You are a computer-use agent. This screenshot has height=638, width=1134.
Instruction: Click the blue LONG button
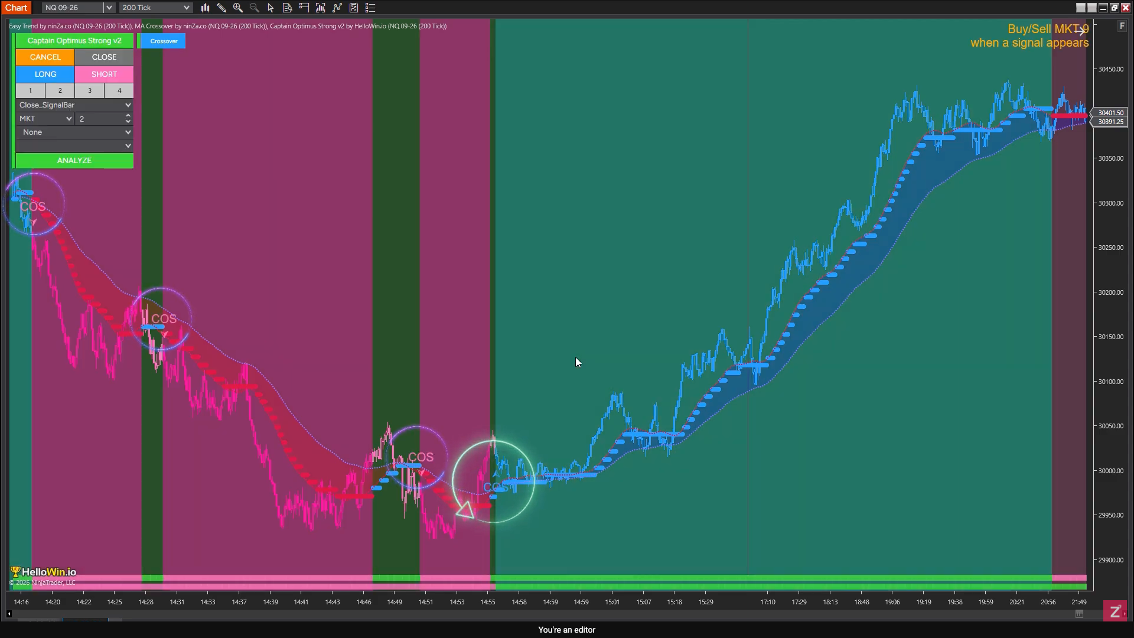(45, 74)
